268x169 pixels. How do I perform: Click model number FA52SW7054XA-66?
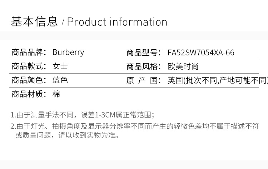(201, 53)
